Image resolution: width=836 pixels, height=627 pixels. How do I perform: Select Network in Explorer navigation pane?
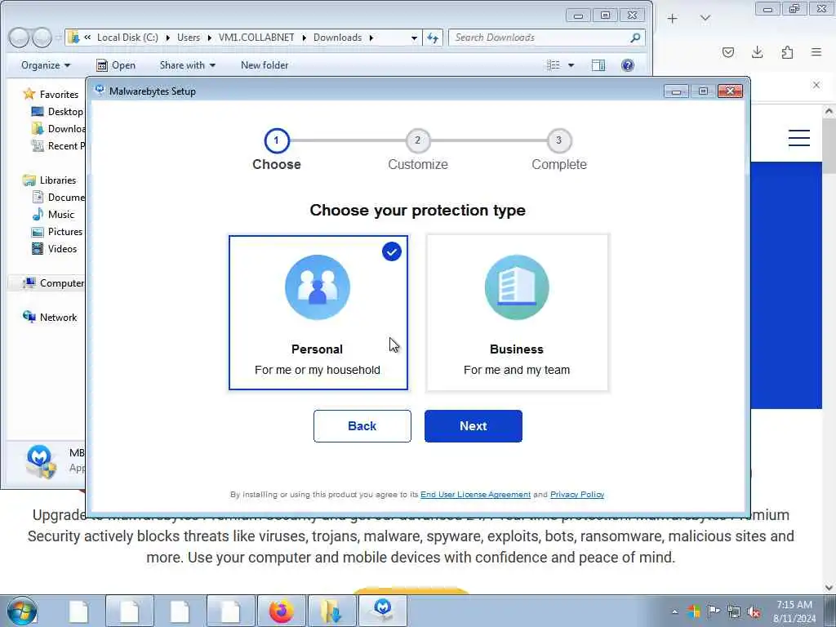tap(50, 318)
